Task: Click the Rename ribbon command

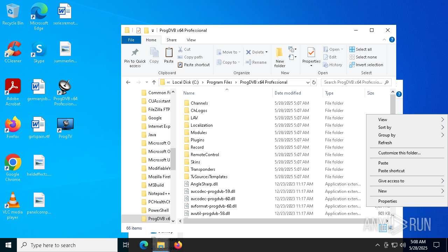Action: pyautogui.click(x=256, y=62)
